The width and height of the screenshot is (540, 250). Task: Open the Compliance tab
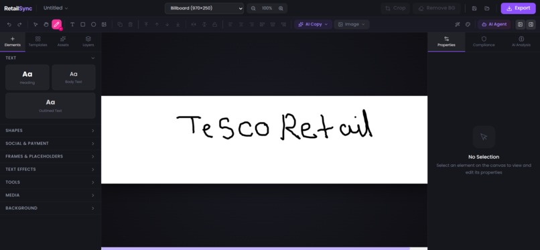pos(484,42)
